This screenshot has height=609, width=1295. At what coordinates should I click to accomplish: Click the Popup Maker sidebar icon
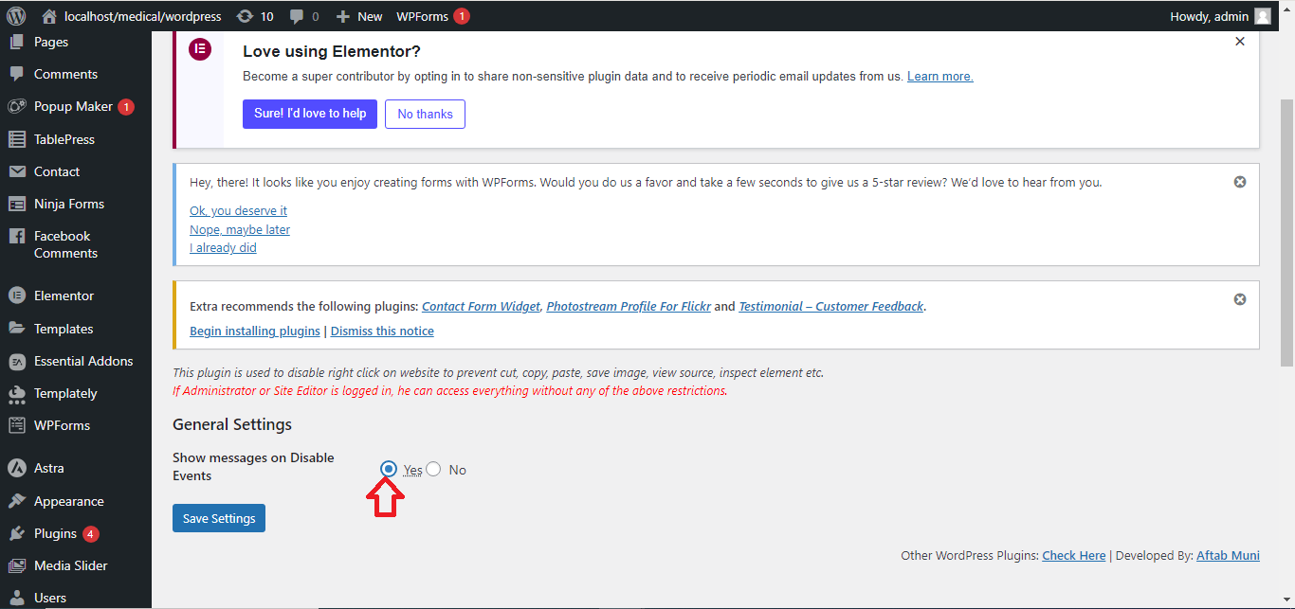click(x=16, y=107)
